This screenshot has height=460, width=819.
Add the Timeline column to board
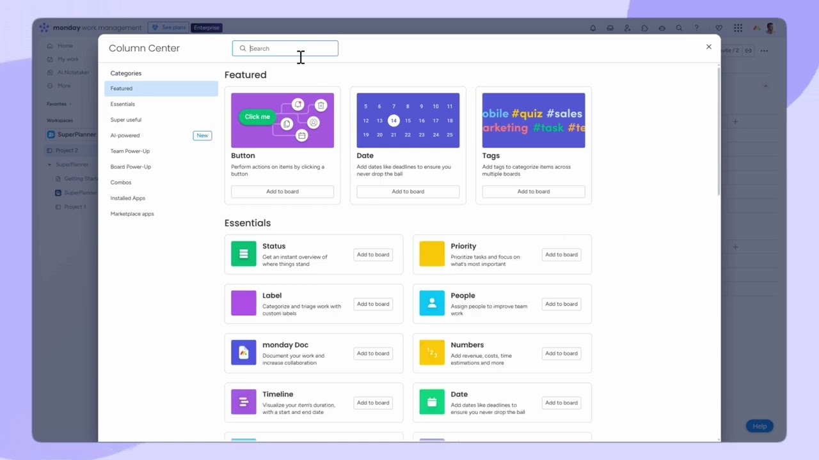[x=373, y=402]
